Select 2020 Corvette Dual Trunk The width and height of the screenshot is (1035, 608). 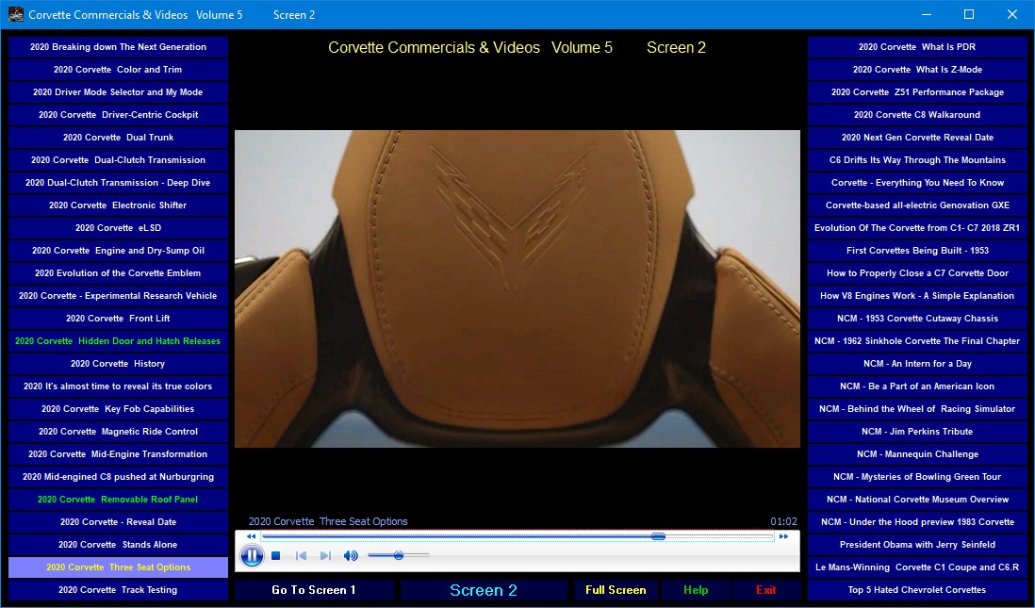coord(118,138)
